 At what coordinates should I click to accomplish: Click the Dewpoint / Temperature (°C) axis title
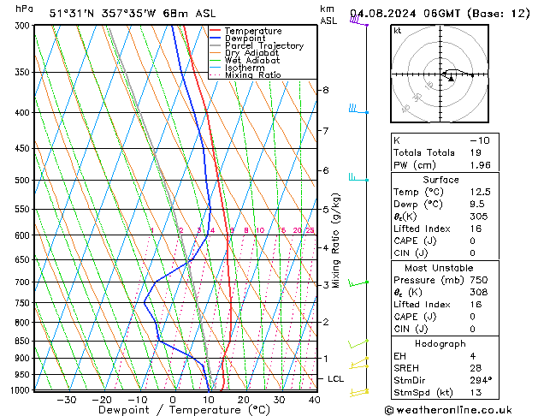184,410
